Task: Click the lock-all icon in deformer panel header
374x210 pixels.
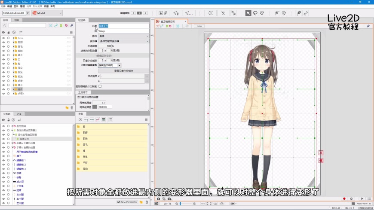Action: pos(8,120)
